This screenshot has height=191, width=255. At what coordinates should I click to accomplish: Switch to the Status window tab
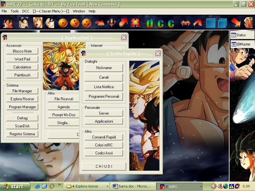point(242,35)
